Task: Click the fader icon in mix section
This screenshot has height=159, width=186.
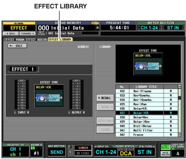Action: (70, 152)
